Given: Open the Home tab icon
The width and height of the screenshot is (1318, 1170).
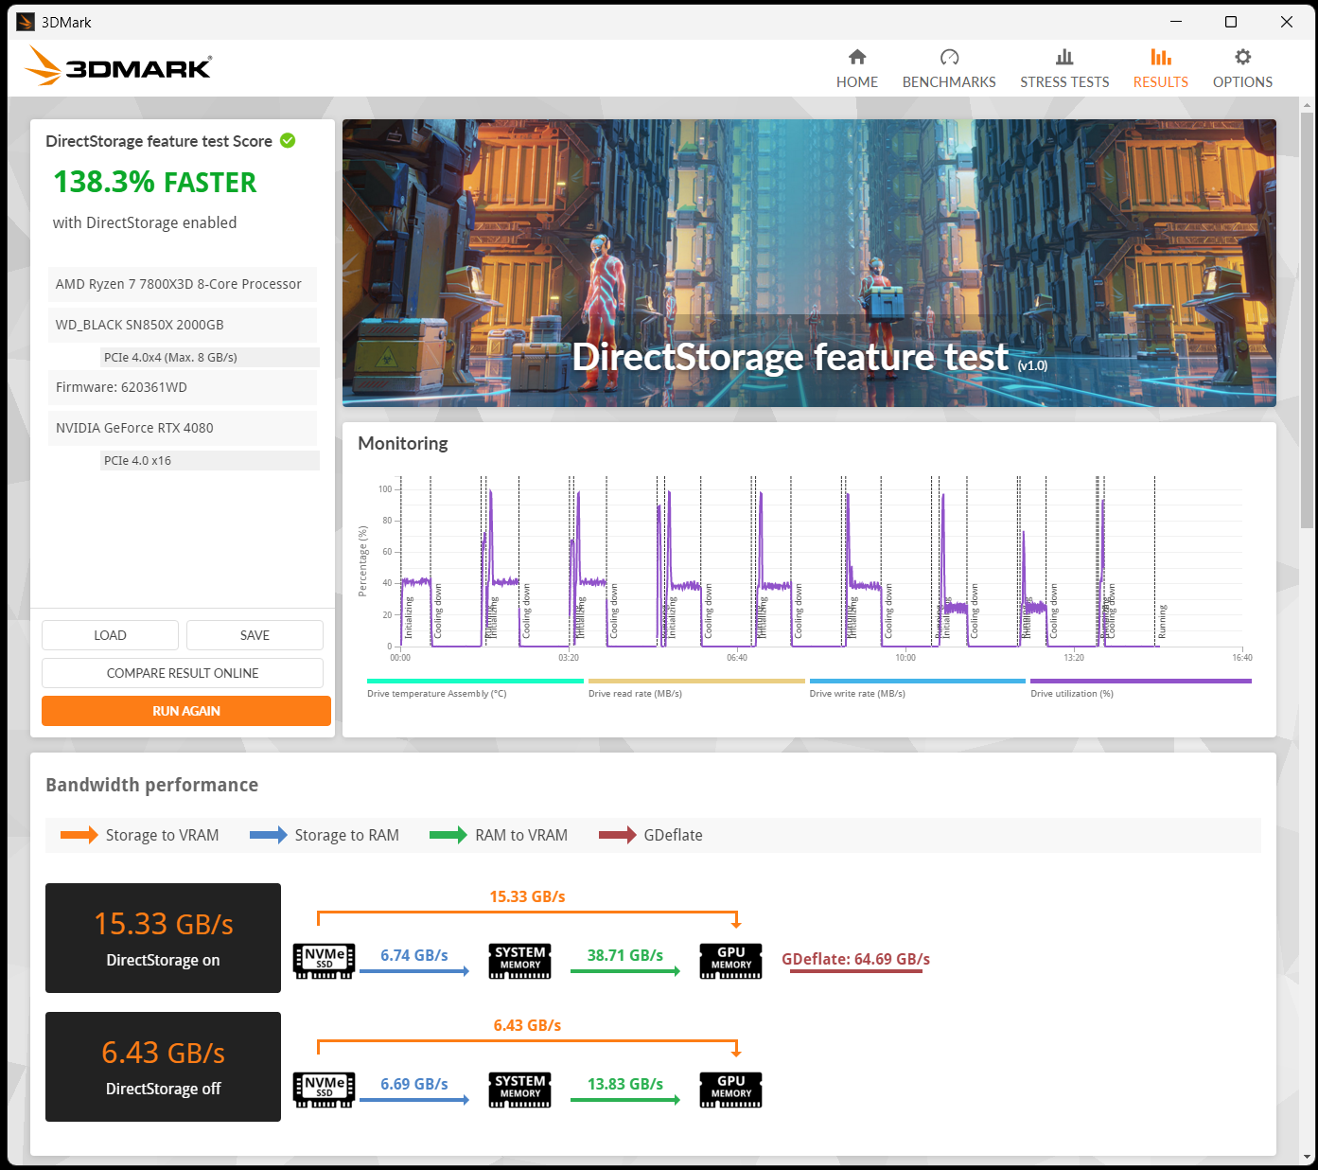Looking at the screenshot, I should click(857, 57).
